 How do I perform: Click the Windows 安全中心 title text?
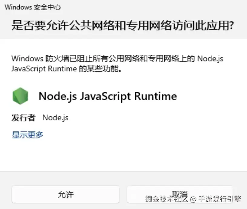click(x=32, y=7)
